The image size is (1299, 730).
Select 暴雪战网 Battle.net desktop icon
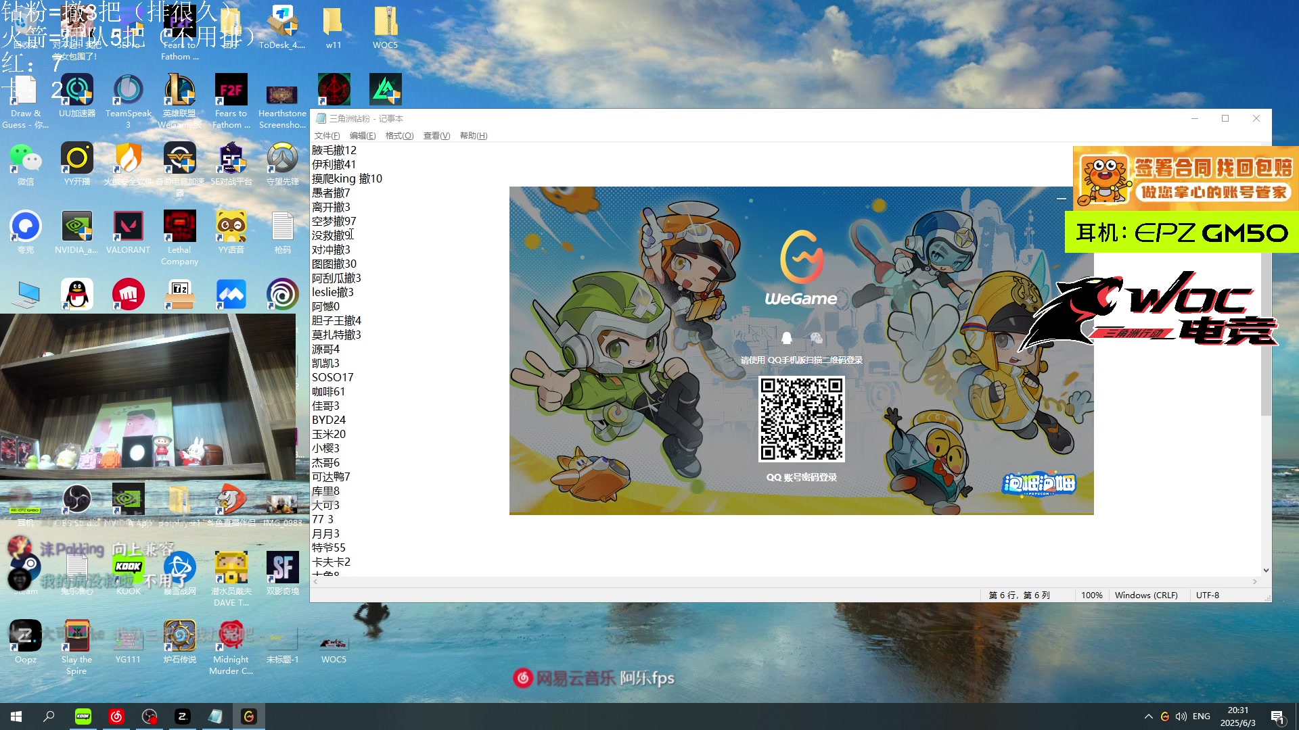(x=179, y=574)
